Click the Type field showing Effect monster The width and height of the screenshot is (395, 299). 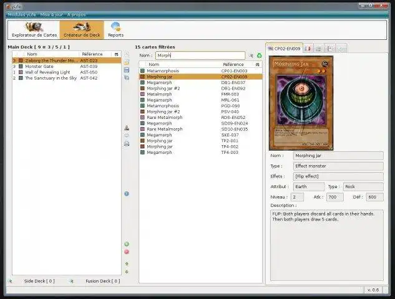338,166
